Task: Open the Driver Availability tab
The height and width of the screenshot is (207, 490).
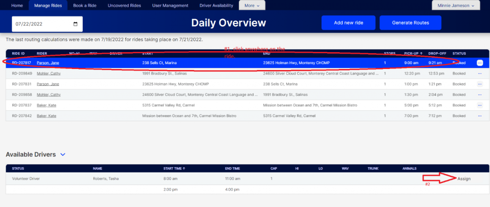Action: pyautogui.click(x=216, y=6)
